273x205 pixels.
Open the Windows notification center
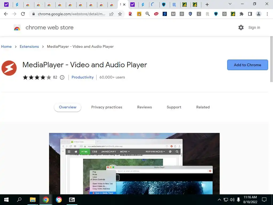[264, 200]
